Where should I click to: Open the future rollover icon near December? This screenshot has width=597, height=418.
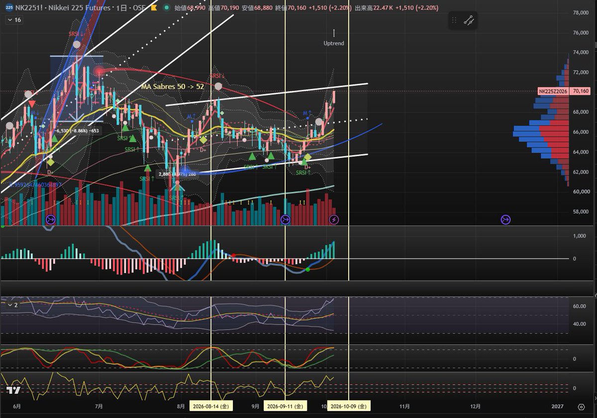[x=505, y=219]
